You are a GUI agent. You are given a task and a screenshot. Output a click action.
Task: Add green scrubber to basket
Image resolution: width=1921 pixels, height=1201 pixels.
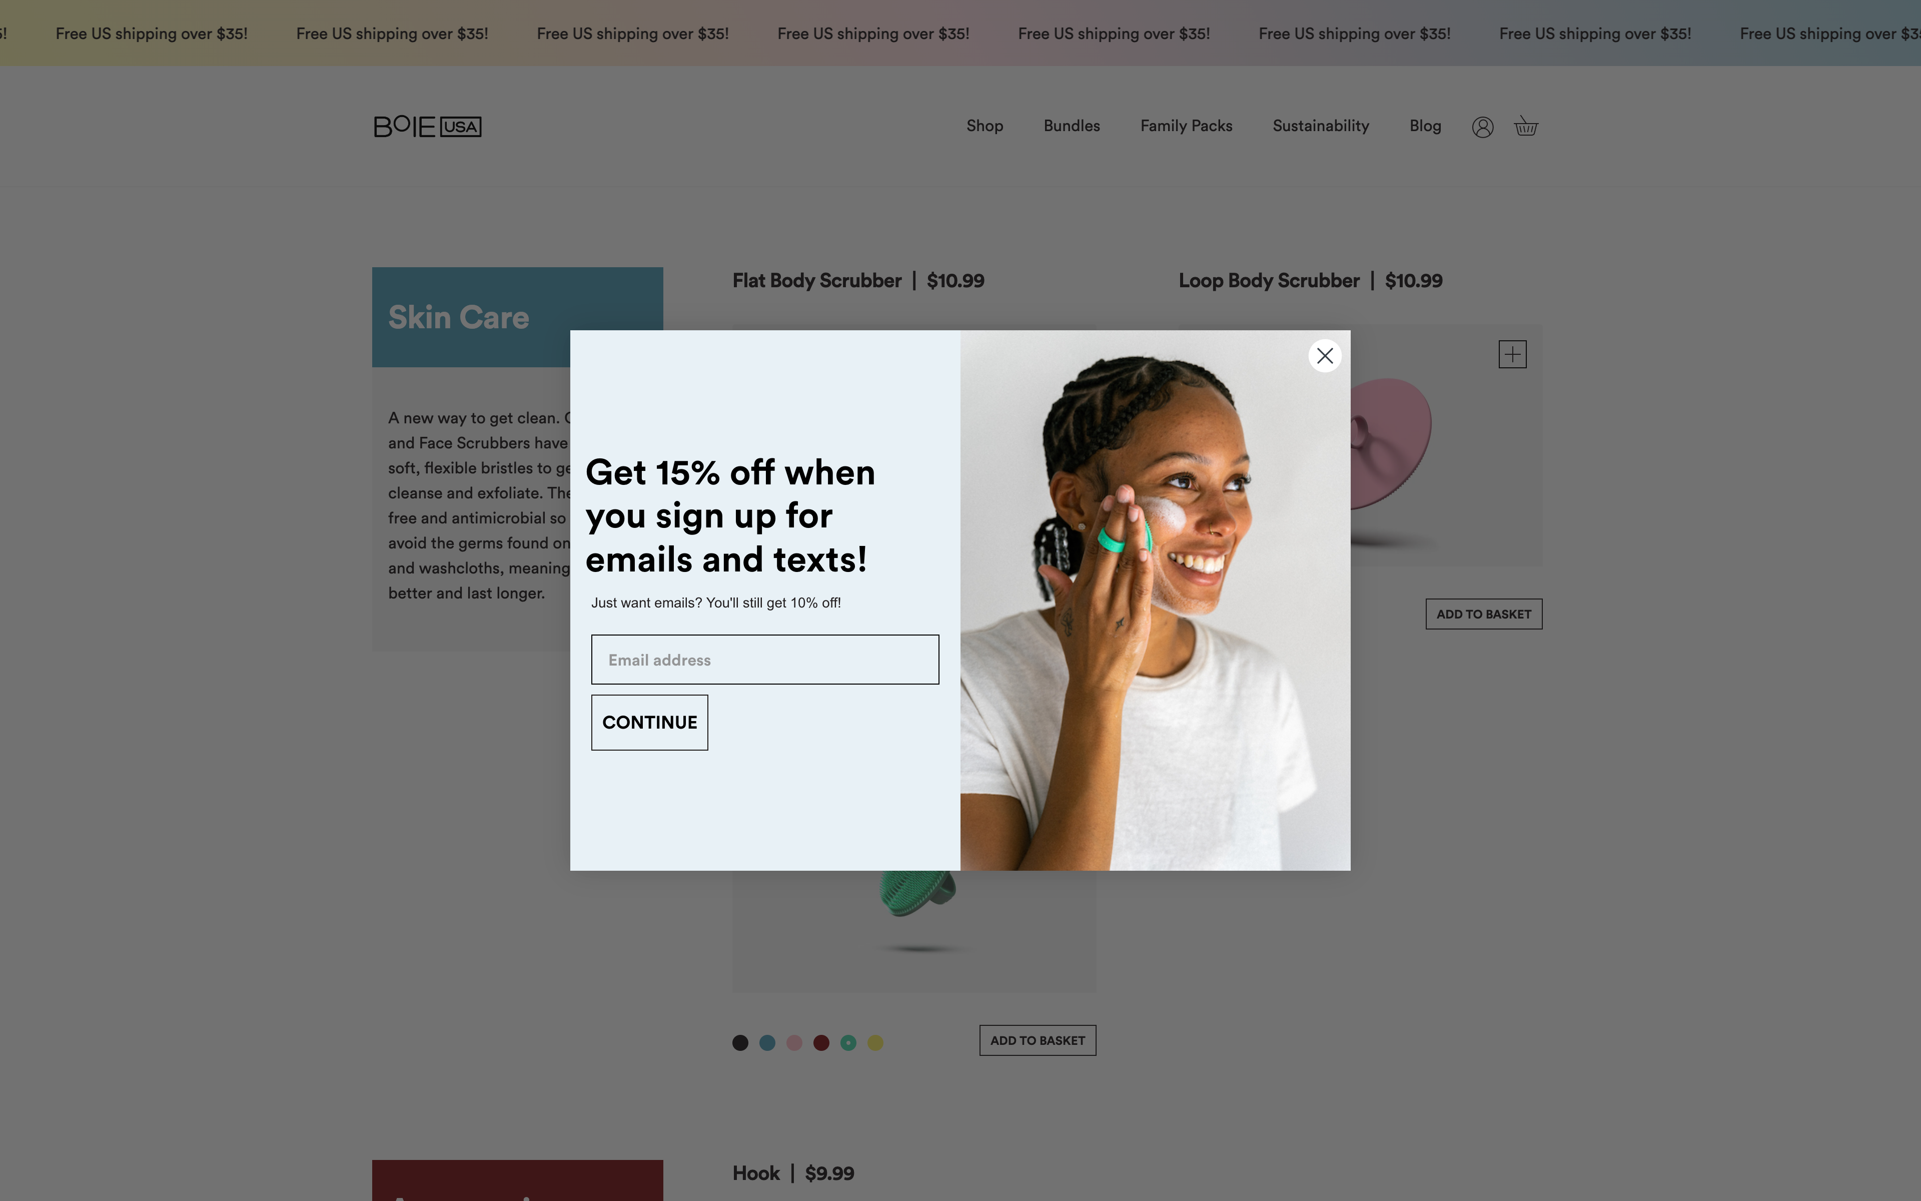[x=1038, y=1040]
